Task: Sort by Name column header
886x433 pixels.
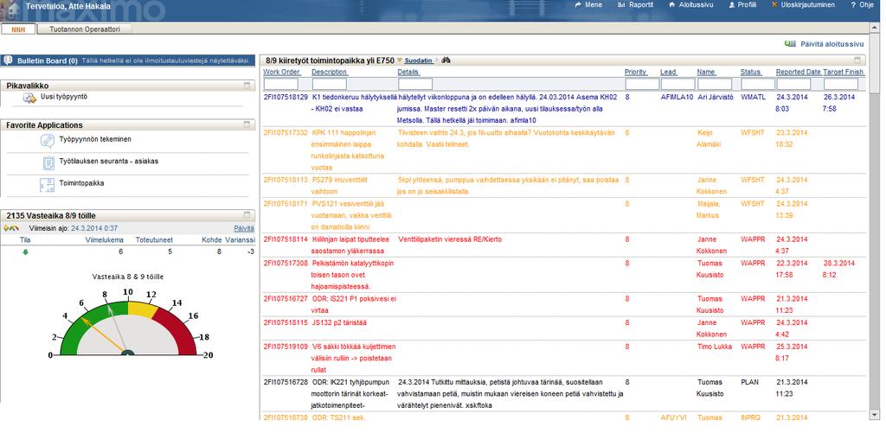Action: pyautogui.click(x=706, y=73)
